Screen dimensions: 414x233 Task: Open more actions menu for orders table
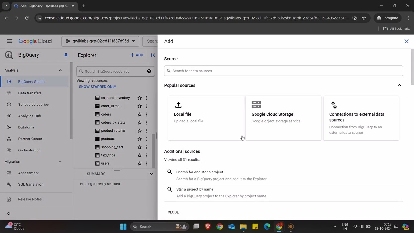coord(147,114)
